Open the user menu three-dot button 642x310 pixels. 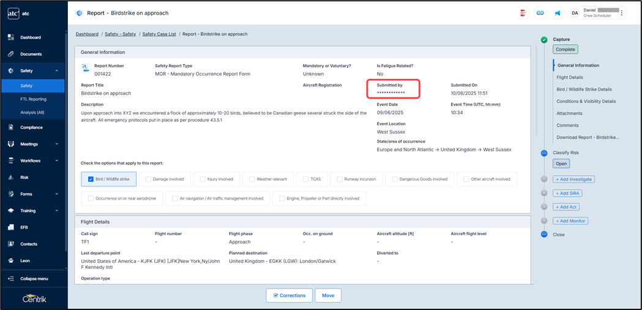click(x=622, y=13)
